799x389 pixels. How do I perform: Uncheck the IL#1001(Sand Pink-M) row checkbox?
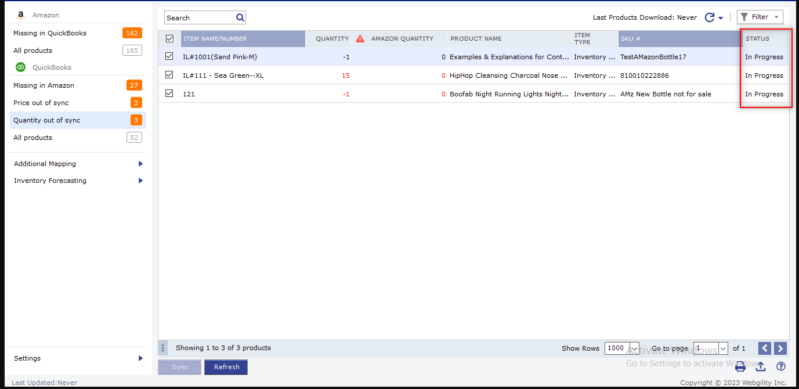tap(169, 57)
